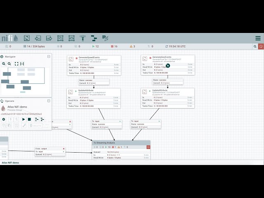Select the Output Port toolbar icon

pyautogui.click(x=49, y=38)
